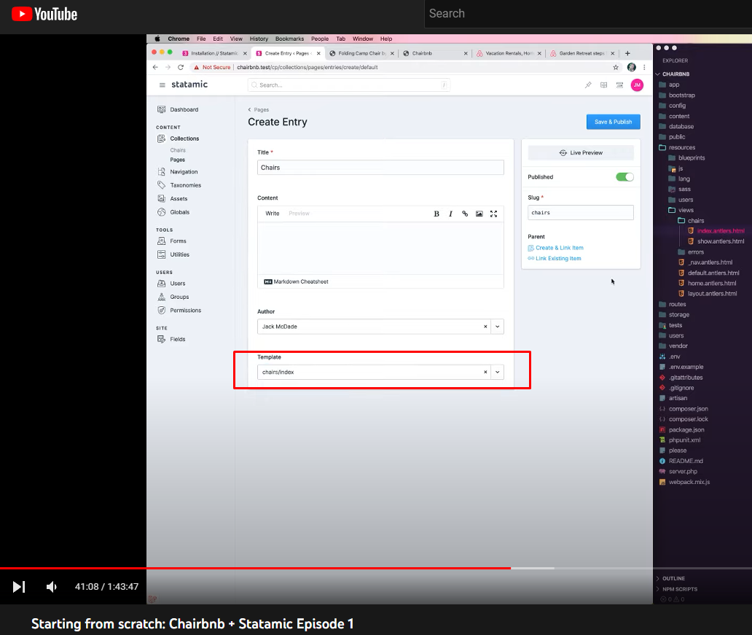Open Taxonomies in the sidebar
752x635 pixels.
(x=179, y=185)
